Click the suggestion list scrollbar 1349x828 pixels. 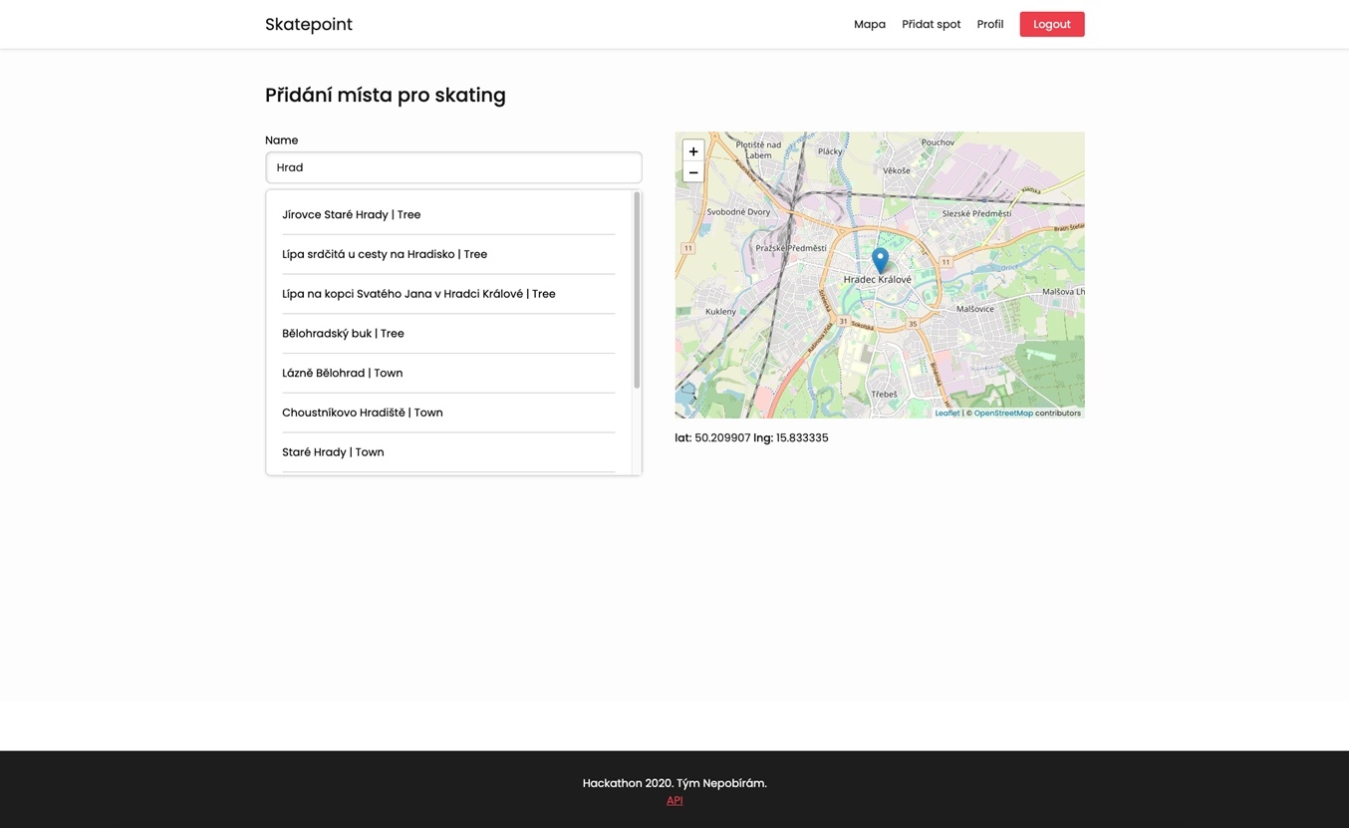pyautogui.click(x=637, y=289)
